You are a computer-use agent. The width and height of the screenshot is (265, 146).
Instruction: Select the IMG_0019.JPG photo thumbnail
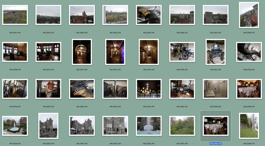pyautogui.click(x=15, y=89)
